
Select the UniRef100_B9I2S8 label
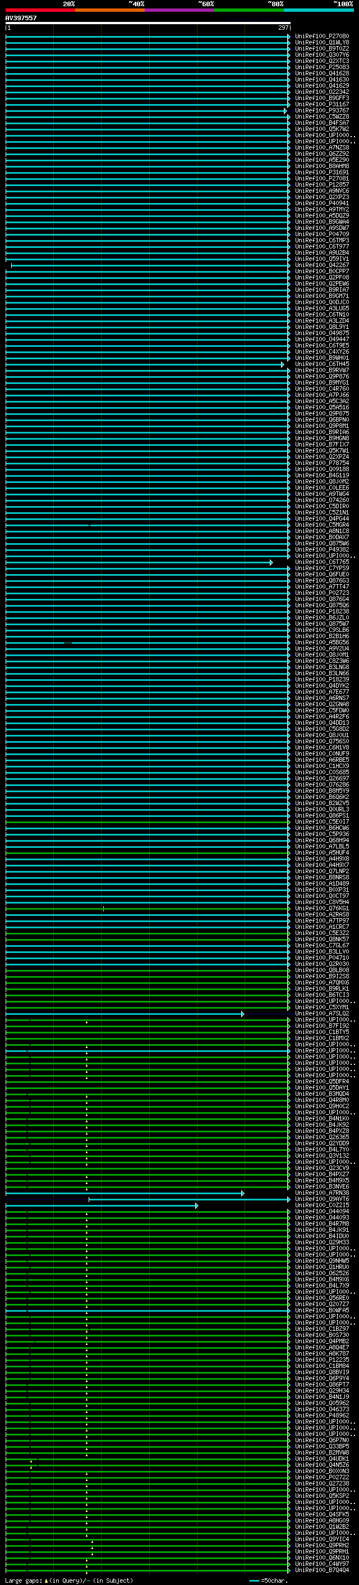(x=322, y=976)
